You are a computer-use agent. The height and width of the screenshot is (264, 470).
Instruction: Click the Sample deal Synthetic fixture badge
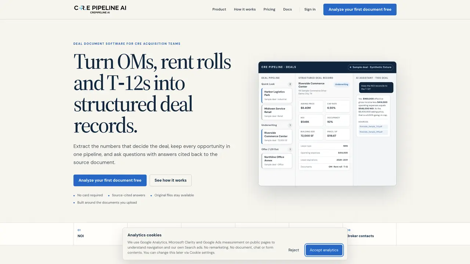click(370, 67)
